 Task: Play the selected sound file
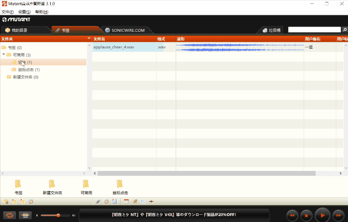click(322, 215)
